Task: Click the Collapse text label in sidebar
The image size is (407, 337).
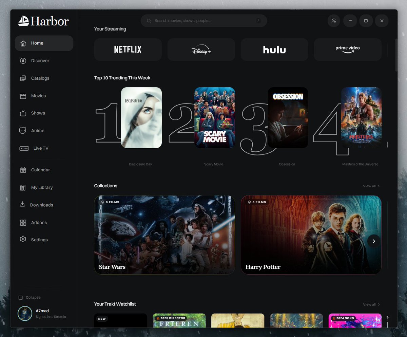Action: [33, 298]
